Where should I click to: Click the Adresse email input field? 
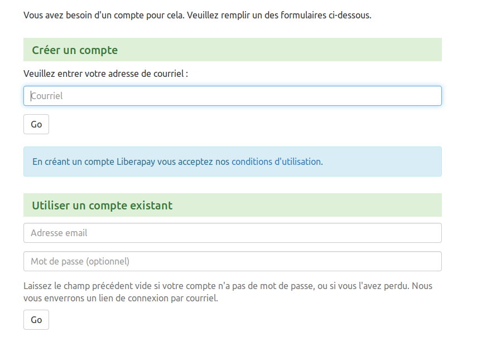click(x=232, y=233)
